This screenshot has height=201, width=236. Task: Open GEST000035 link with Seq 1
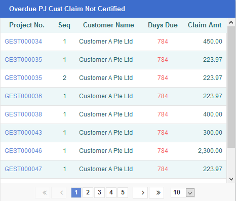click(x=23, y=60)
